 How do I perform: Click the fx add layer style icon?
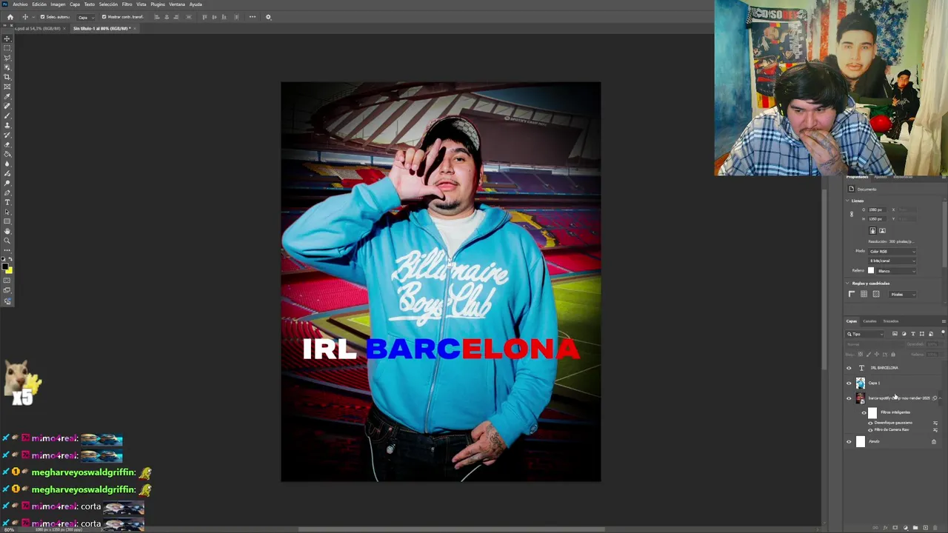(x=885, y=528)
